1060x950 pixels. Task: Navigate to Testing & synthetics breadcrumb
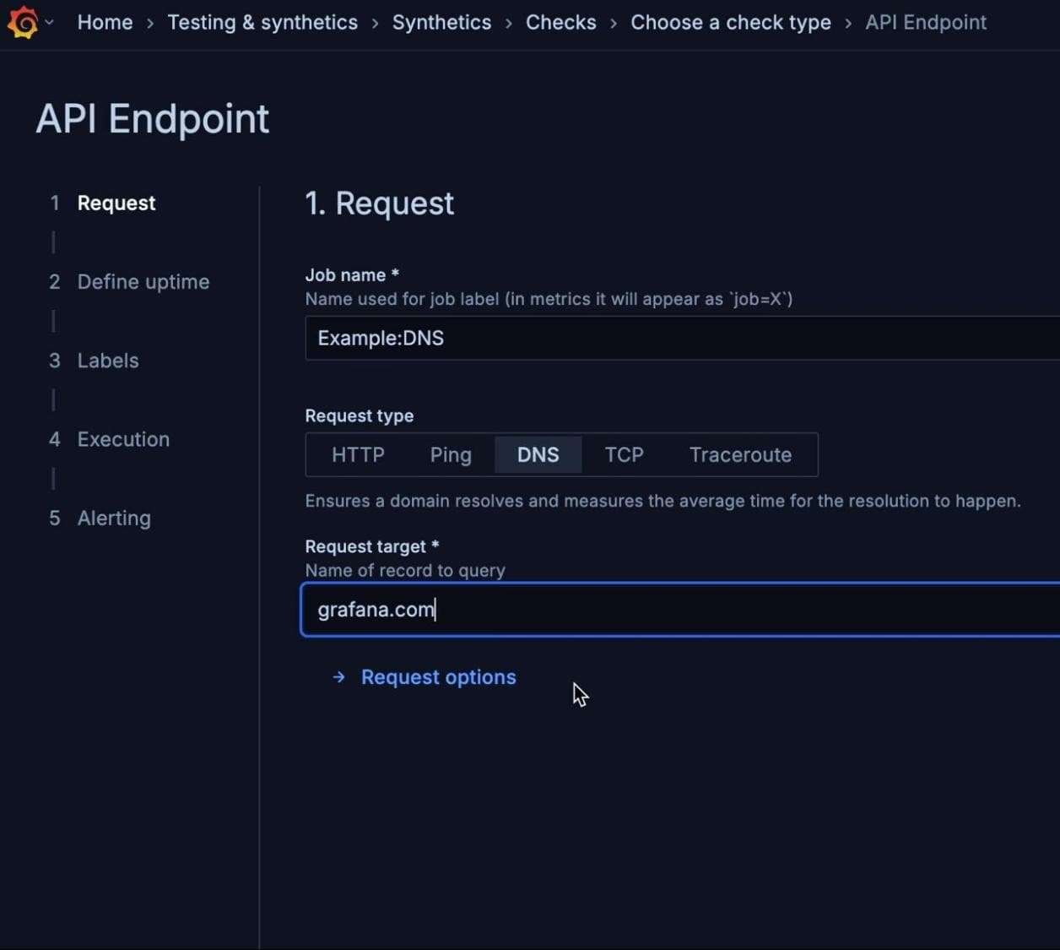tap(262, 23)
